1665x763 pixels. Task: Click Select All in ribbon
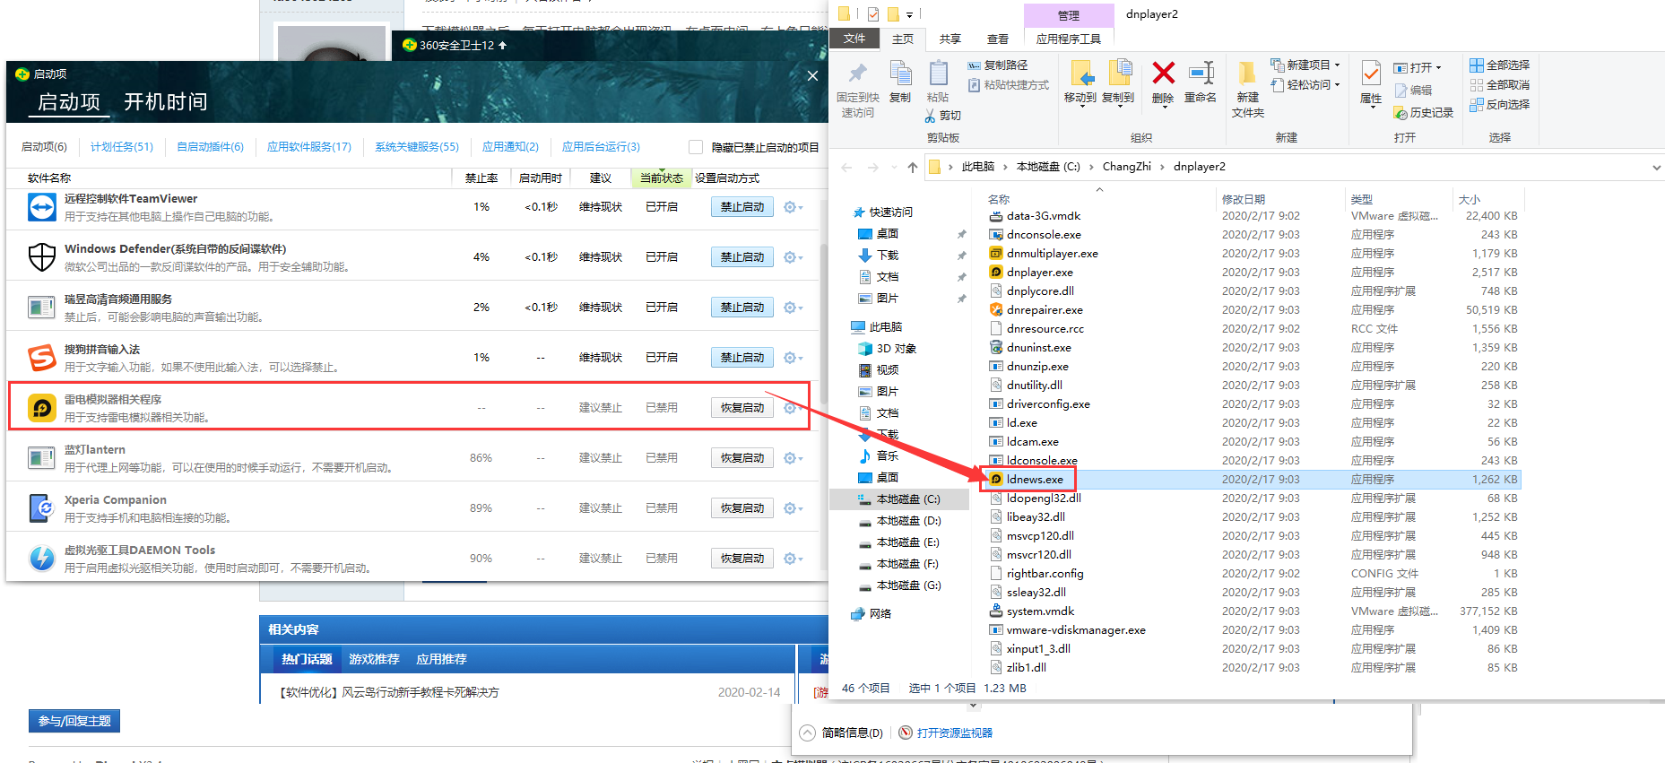pyautogui.click(x=1499, y=65)
